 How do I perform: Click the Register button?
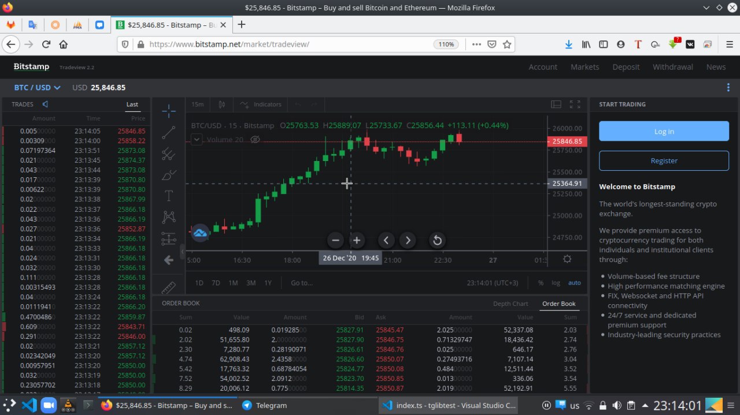click(x=664, y=161)
